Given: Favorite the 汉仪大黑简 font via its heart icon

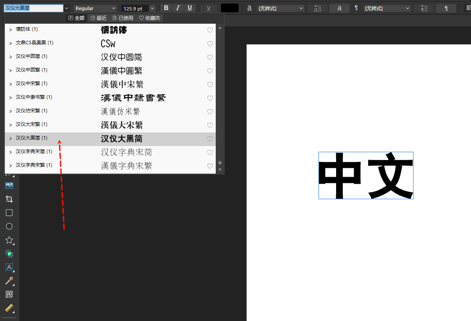Looking at the screenshot, I should pos(210,139).
